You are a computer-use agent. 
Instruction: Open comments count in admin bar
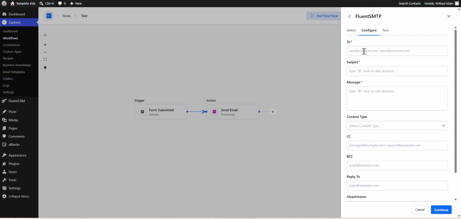pos(62,3)
